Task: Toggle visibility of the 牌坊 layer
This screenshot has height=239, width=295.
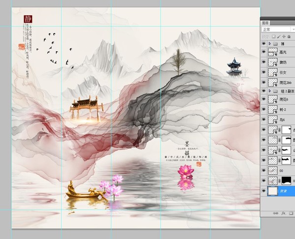Action: 264,62
